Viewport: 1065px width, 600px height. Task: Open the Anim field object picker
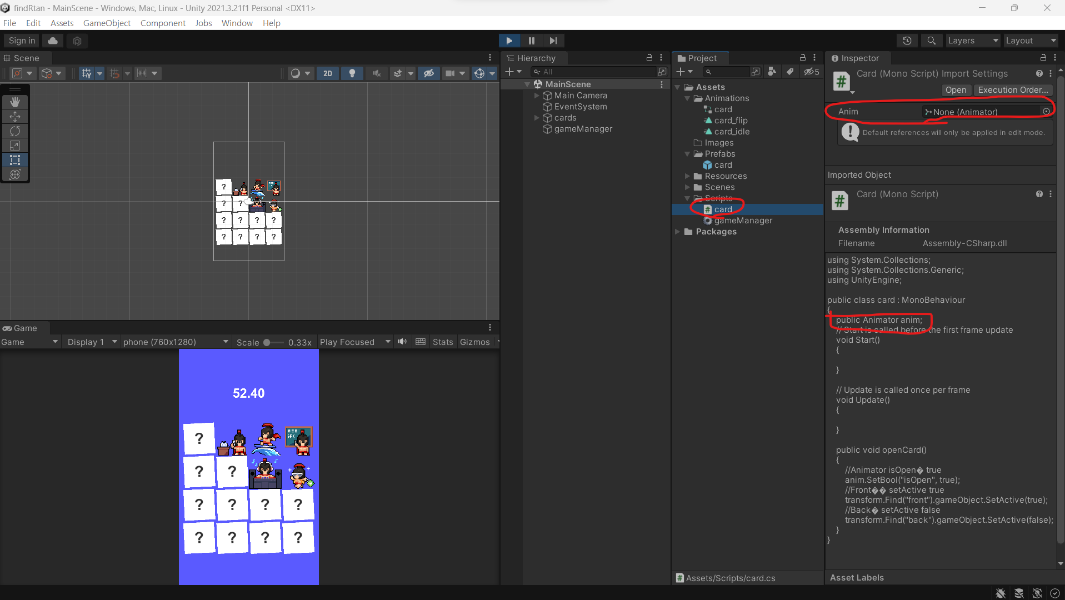tap(1046, 112)
